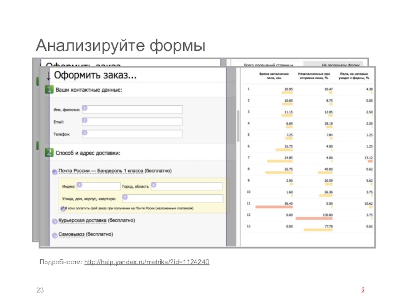401x300 pixels.
Task: Click marker 1 in Имя, фамилия field
Action: tap(85, 108)
